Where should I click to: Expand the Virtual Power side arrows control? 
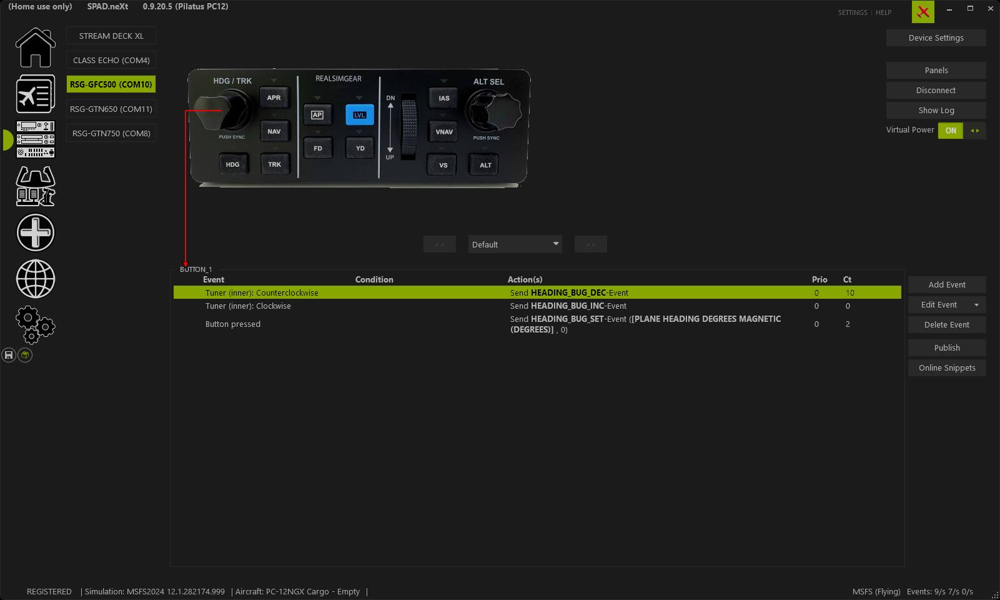point(976,130)
